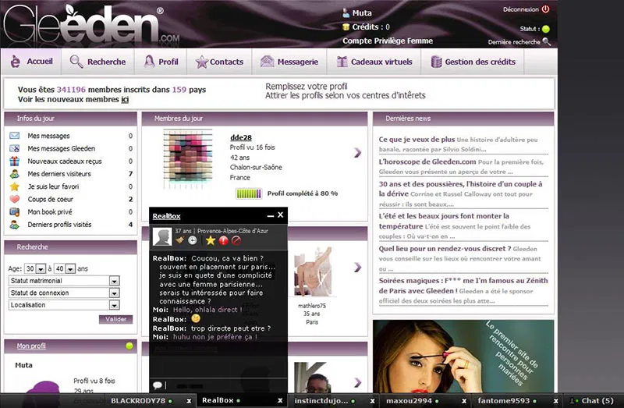The image size is (624, 408).
Task: Close the RealBox chat window
Action: (x=281, y=215)
